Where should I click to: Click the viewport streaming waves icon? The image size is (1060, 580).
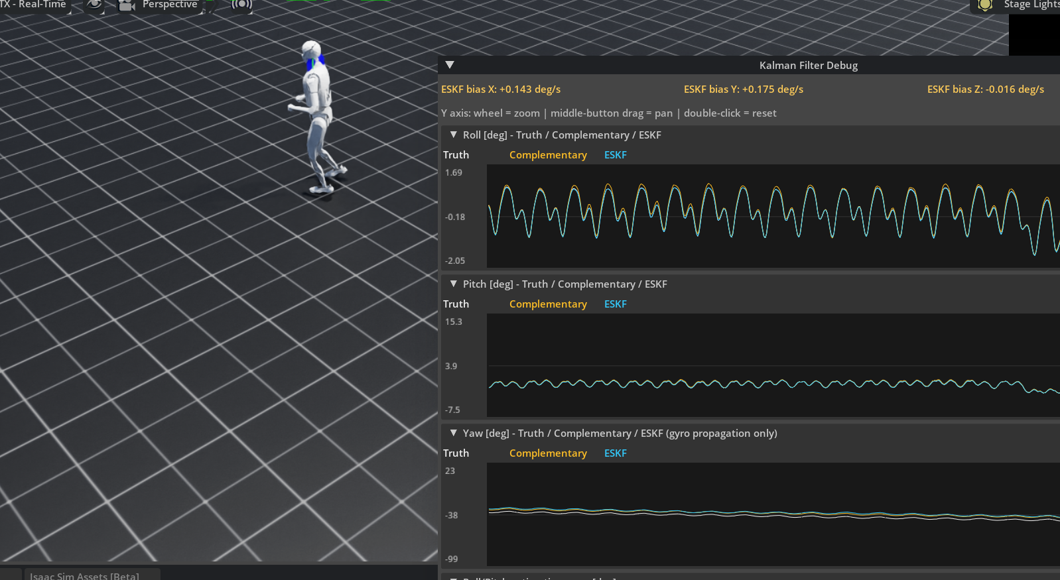pyautogui.click(x=241, y=5)
